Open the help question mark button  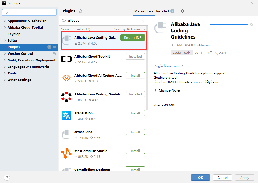tap(7, 177)
